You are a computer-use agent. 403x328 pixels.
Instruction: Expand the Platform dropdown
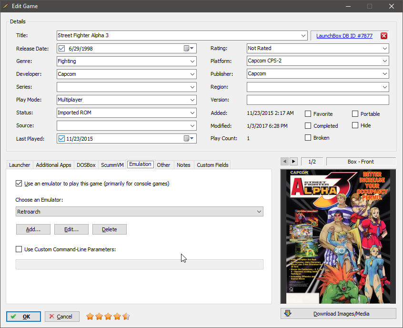[x=385, y=61]
